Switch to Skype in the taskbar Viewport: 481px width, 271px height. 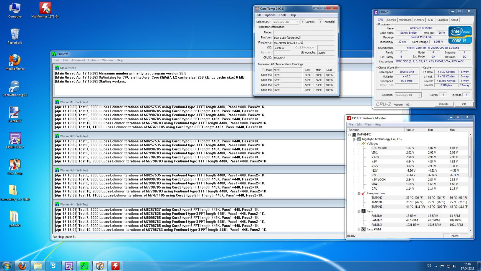pos(53,266)
